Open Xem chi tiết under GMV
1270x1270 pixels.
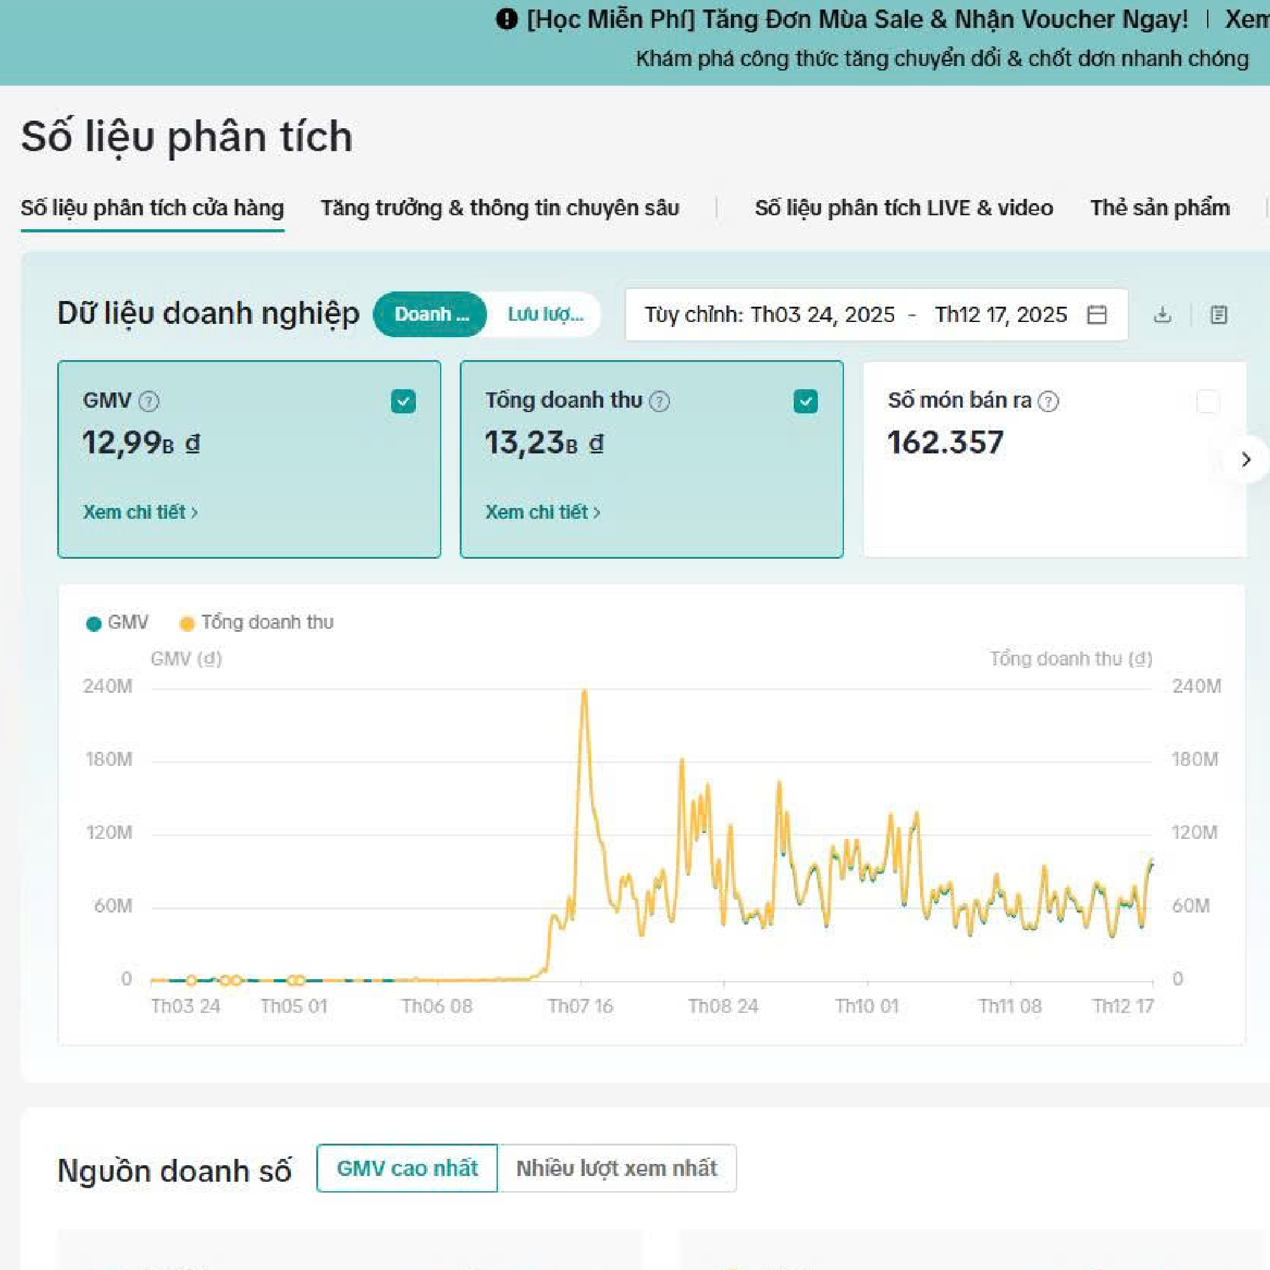point(140,512)
